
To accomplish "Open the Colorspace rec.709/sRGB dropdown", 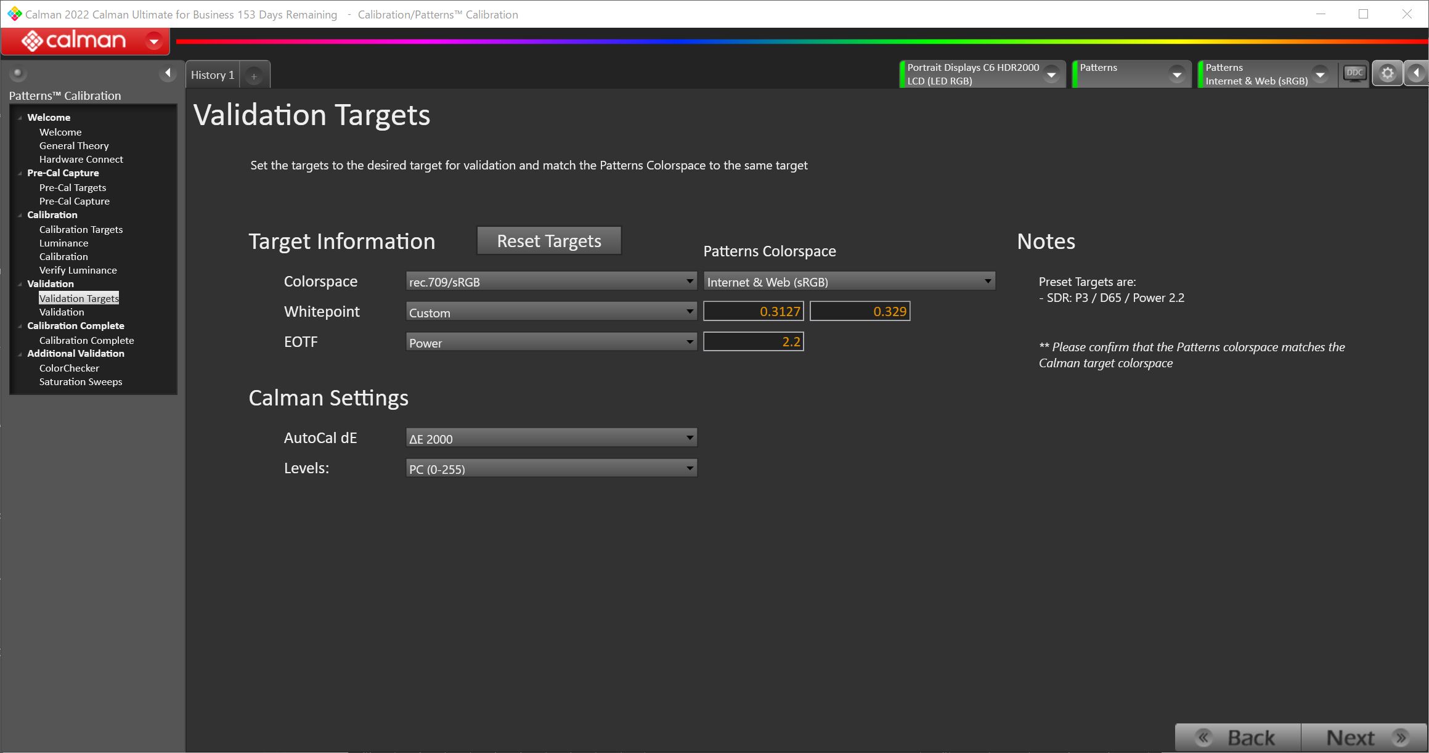I will click(x=552, y=282).
